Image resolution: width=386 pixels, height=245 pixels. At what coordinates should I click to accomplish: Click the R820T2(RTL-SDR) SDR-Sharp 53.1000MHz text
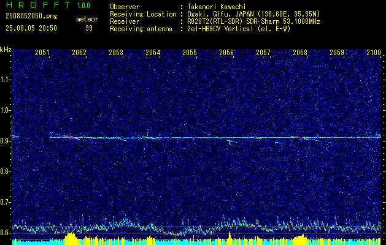pos(253,21)
